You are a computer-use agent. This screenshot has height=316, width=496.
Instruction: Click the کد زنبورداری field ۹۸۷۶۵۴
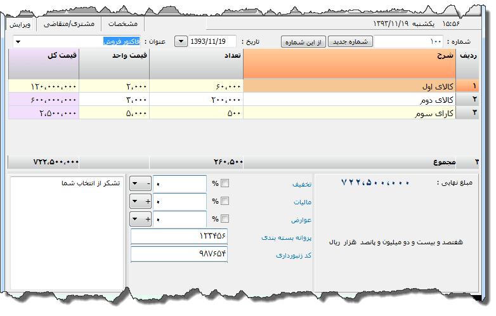[179, 254]
